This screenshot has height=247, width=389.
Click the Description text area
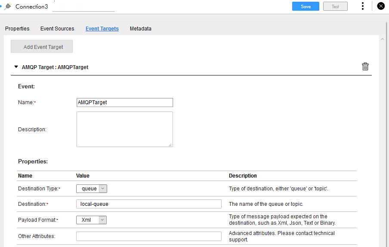124,129
